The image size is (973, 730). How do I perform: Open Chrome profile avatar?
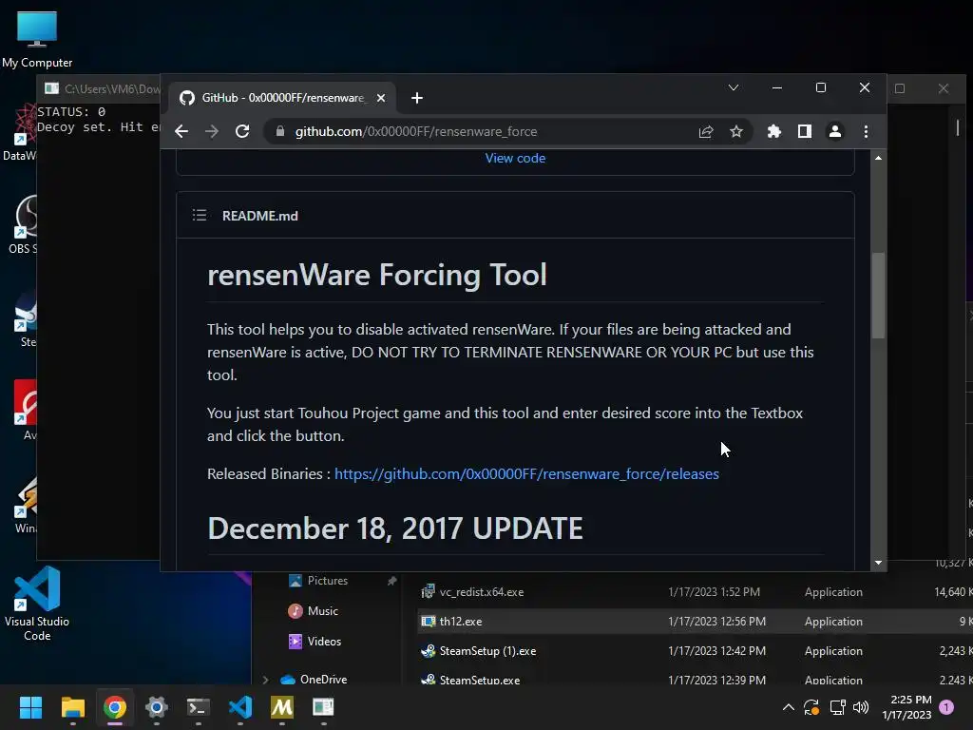point(835,131)
